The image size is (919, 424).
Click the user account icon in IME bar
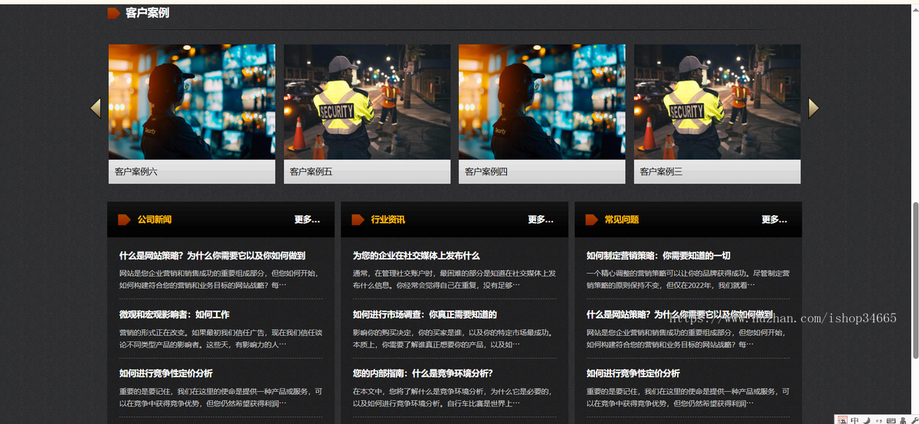[901, 419]
